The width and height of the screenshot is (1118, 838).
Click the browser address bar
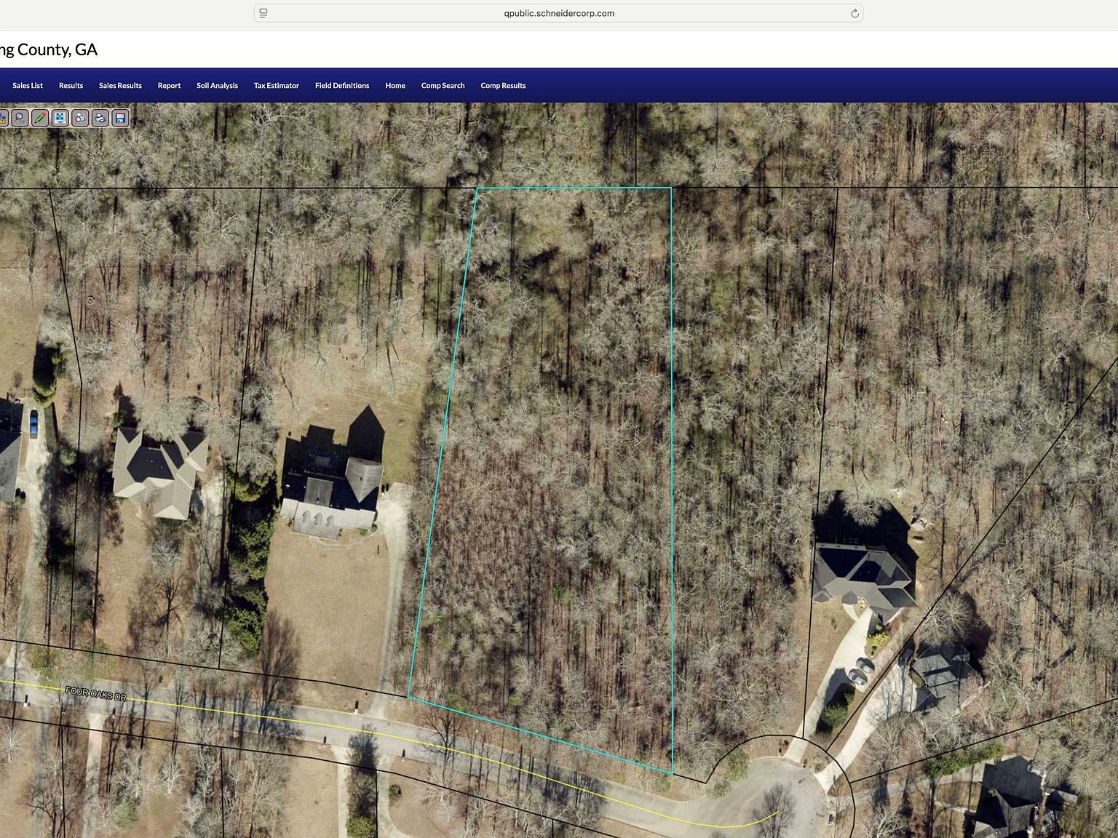tap(558, 13)
